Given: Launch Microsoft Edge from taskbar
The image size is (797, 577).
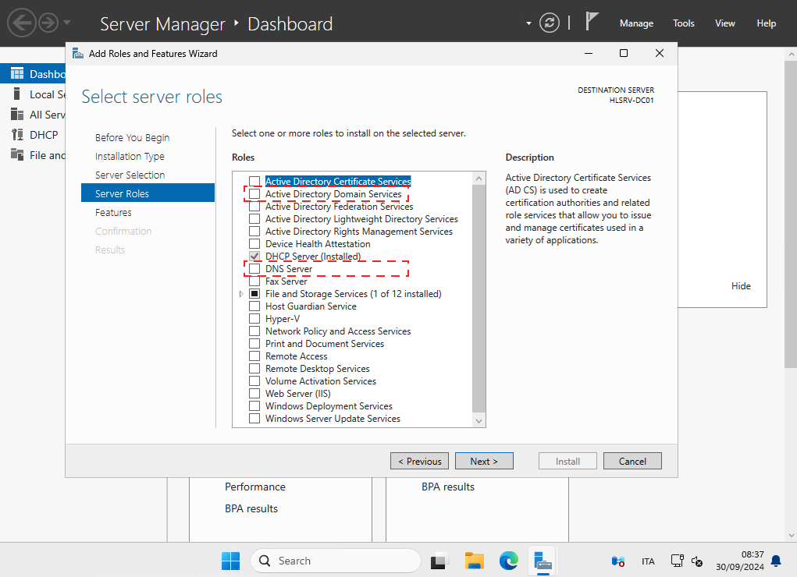Looking at the screenshot, I should tap(509, 561).
